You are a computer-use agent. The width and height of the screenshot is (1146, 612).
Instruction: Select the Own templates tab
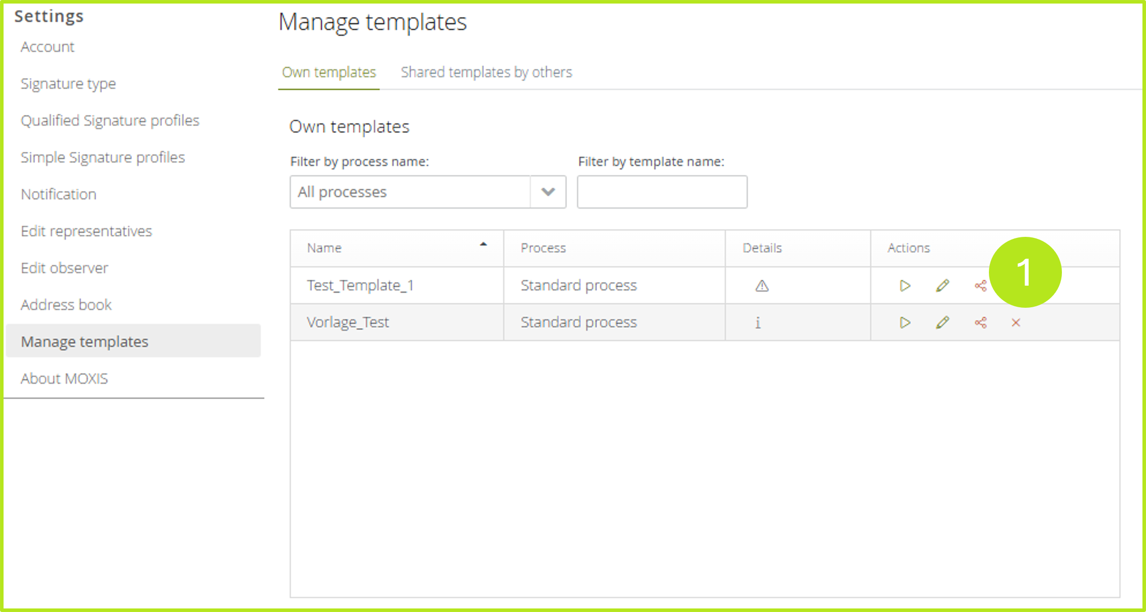tap(329, 72)
